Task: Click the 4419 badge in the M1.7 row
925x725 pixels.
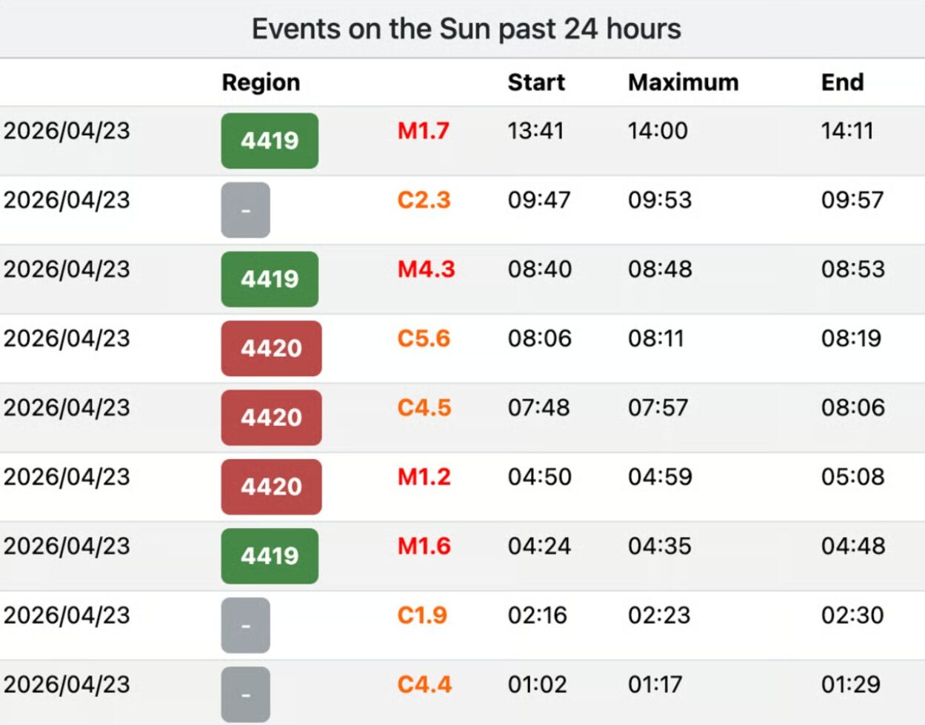Action: (270, 141)
